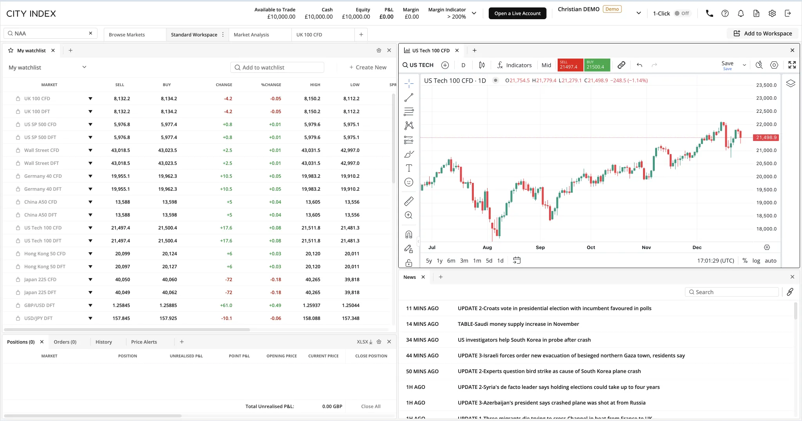Enable the chart magnet snapping tool
Image resolution: width=802 pixels, height=421 pixels.
click(409, 234)
